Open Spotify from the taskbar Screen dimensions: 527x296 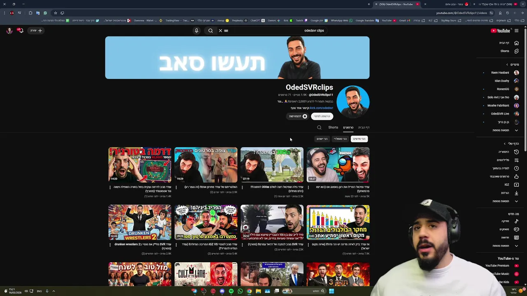click(231, 291)
